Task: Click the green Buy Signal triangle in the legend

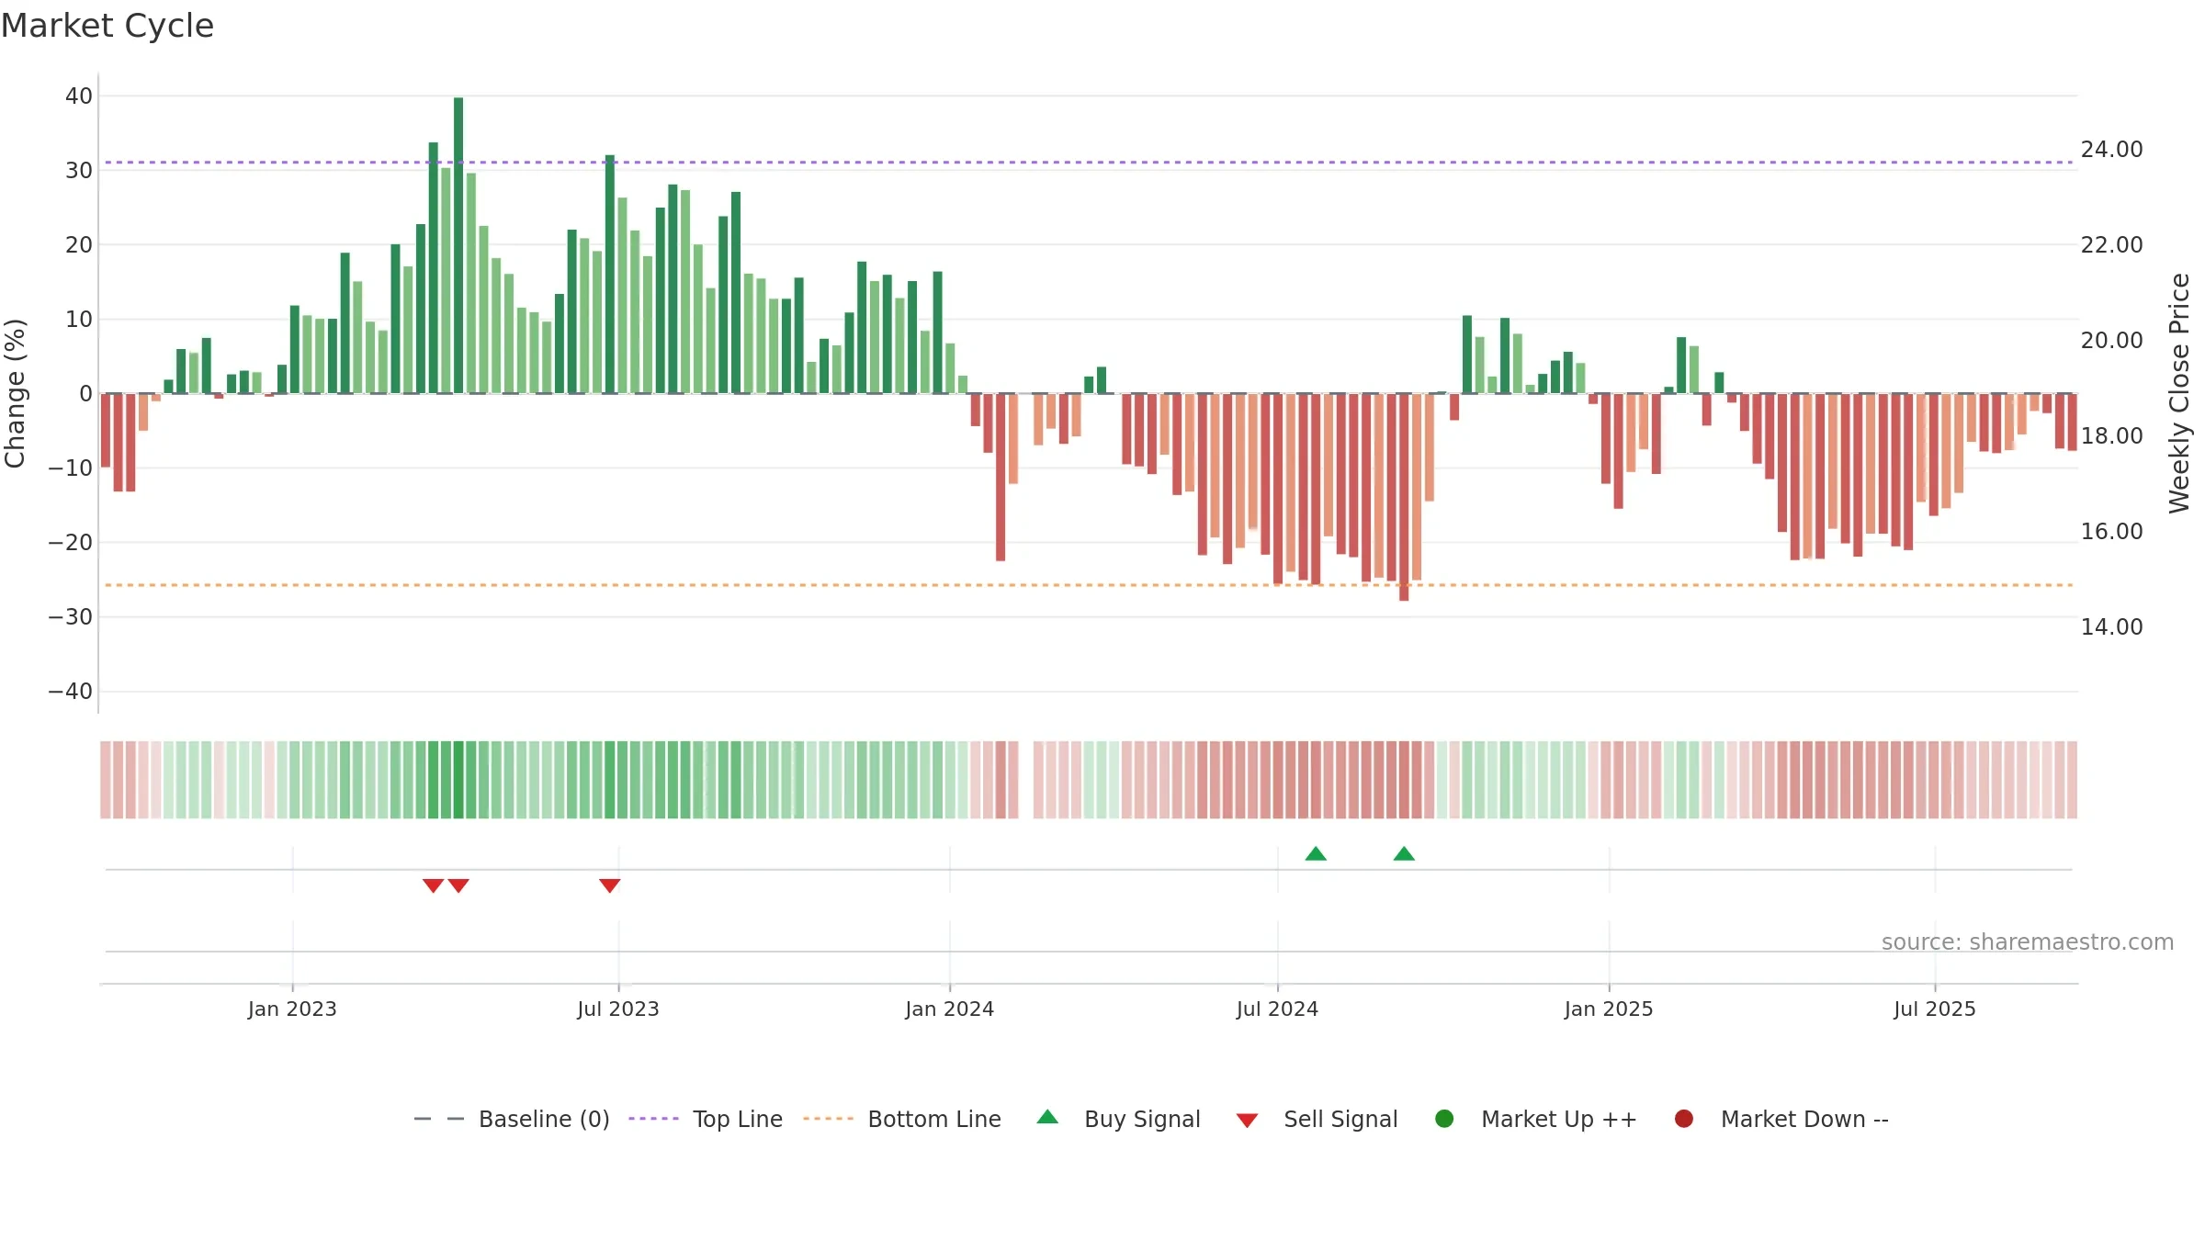Action: [x=1047, y=1118]
